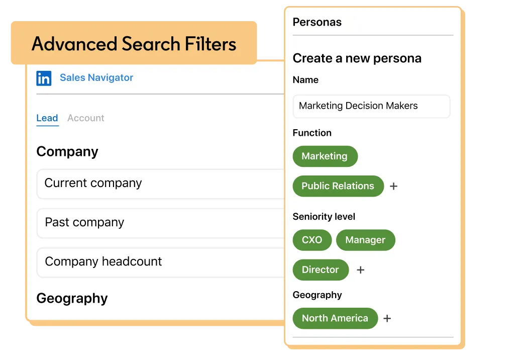
Task: Click the plus icon beside Director tag
Action: coord(361,270)
